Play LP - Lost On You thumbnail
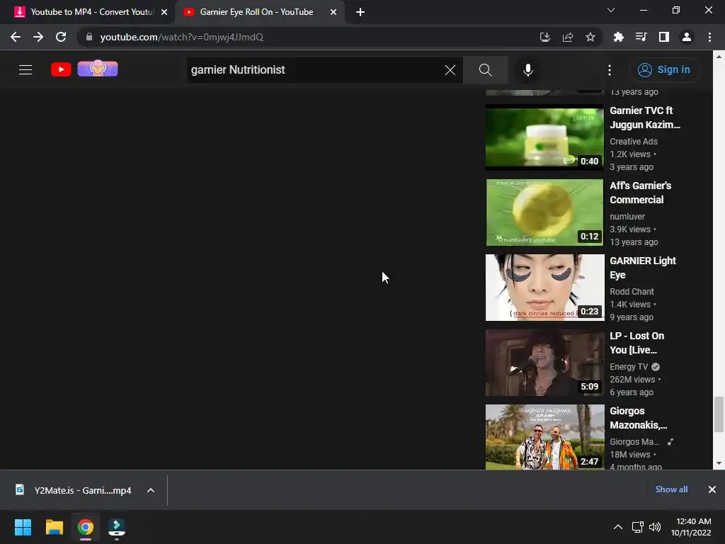The image size is (725, 544). (544, 363)
